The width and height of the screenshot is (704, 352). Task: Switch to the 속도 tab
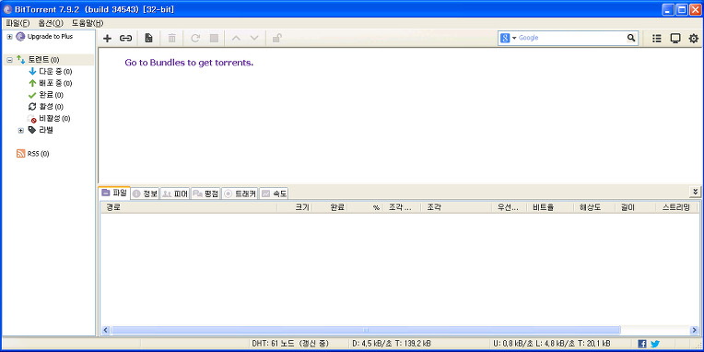click(274, 194)
